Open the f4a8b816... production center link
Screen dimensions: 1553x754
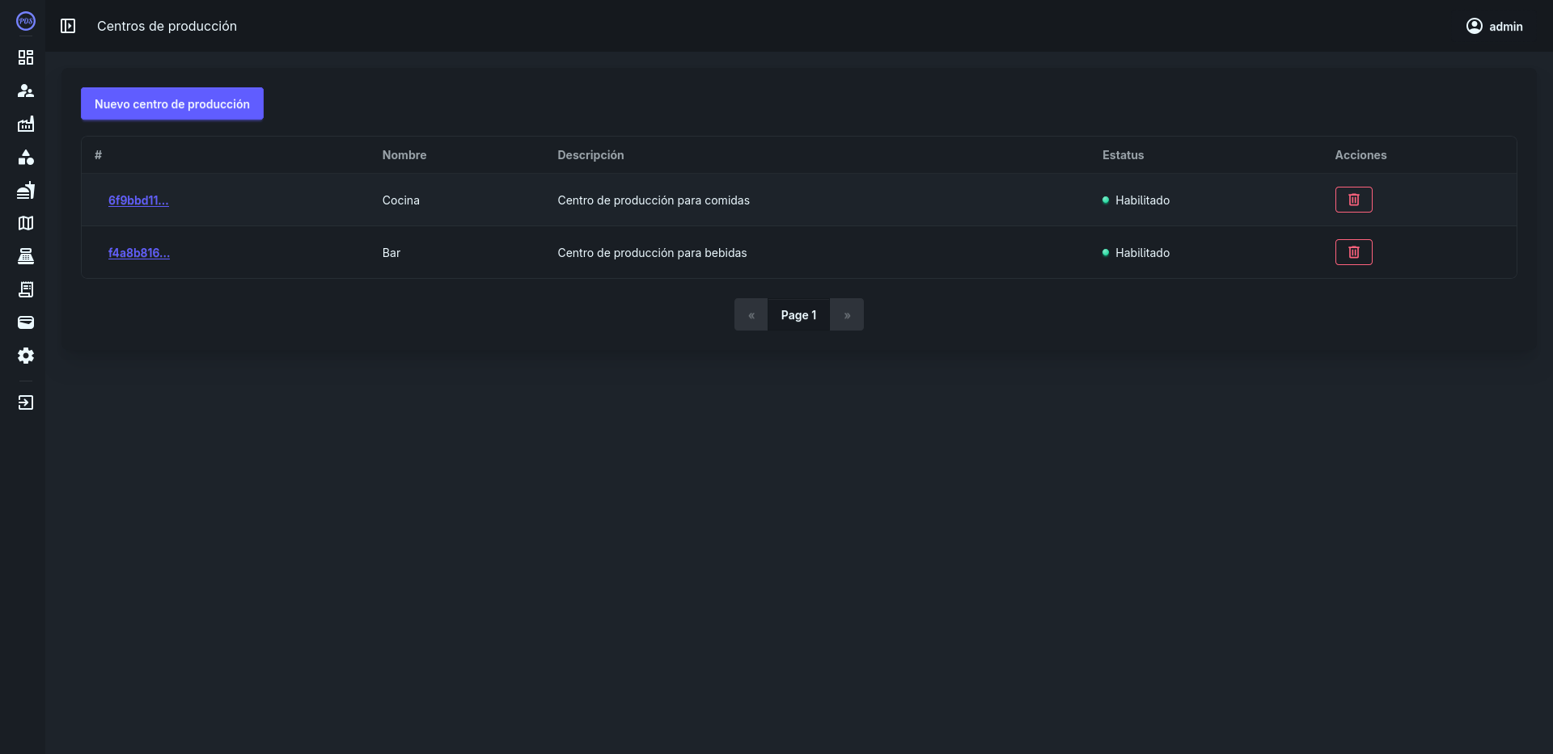click(x=138, y=253)
